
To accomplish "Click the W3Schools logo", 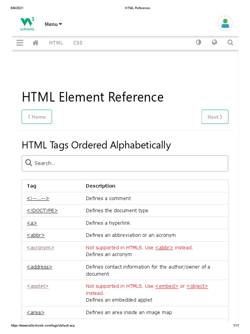I will click(27, 24).
